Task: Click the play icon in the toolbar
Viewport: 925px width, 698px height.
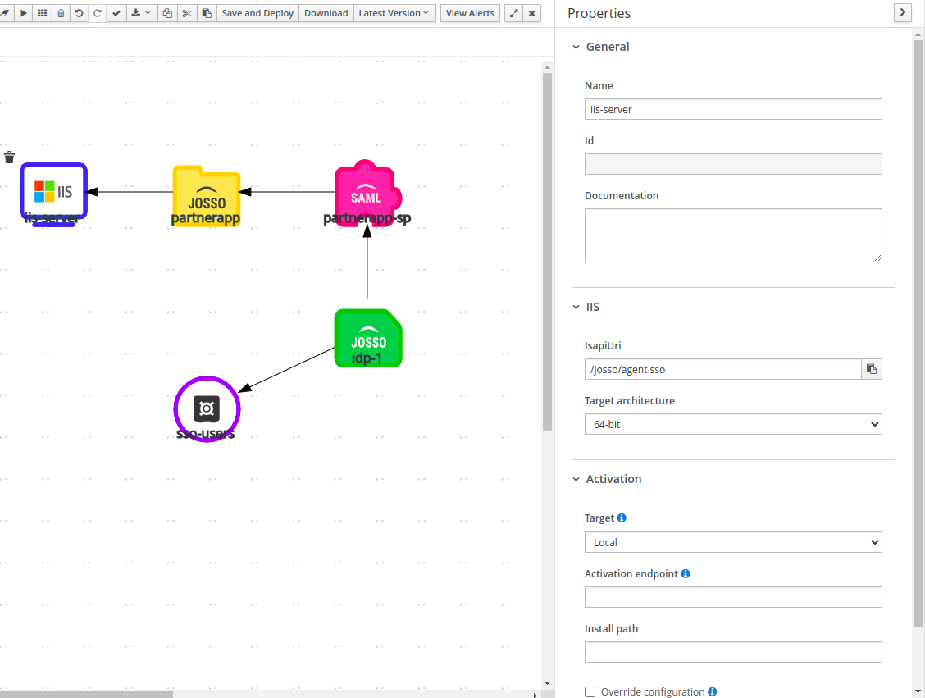Action: coord(23,13)
